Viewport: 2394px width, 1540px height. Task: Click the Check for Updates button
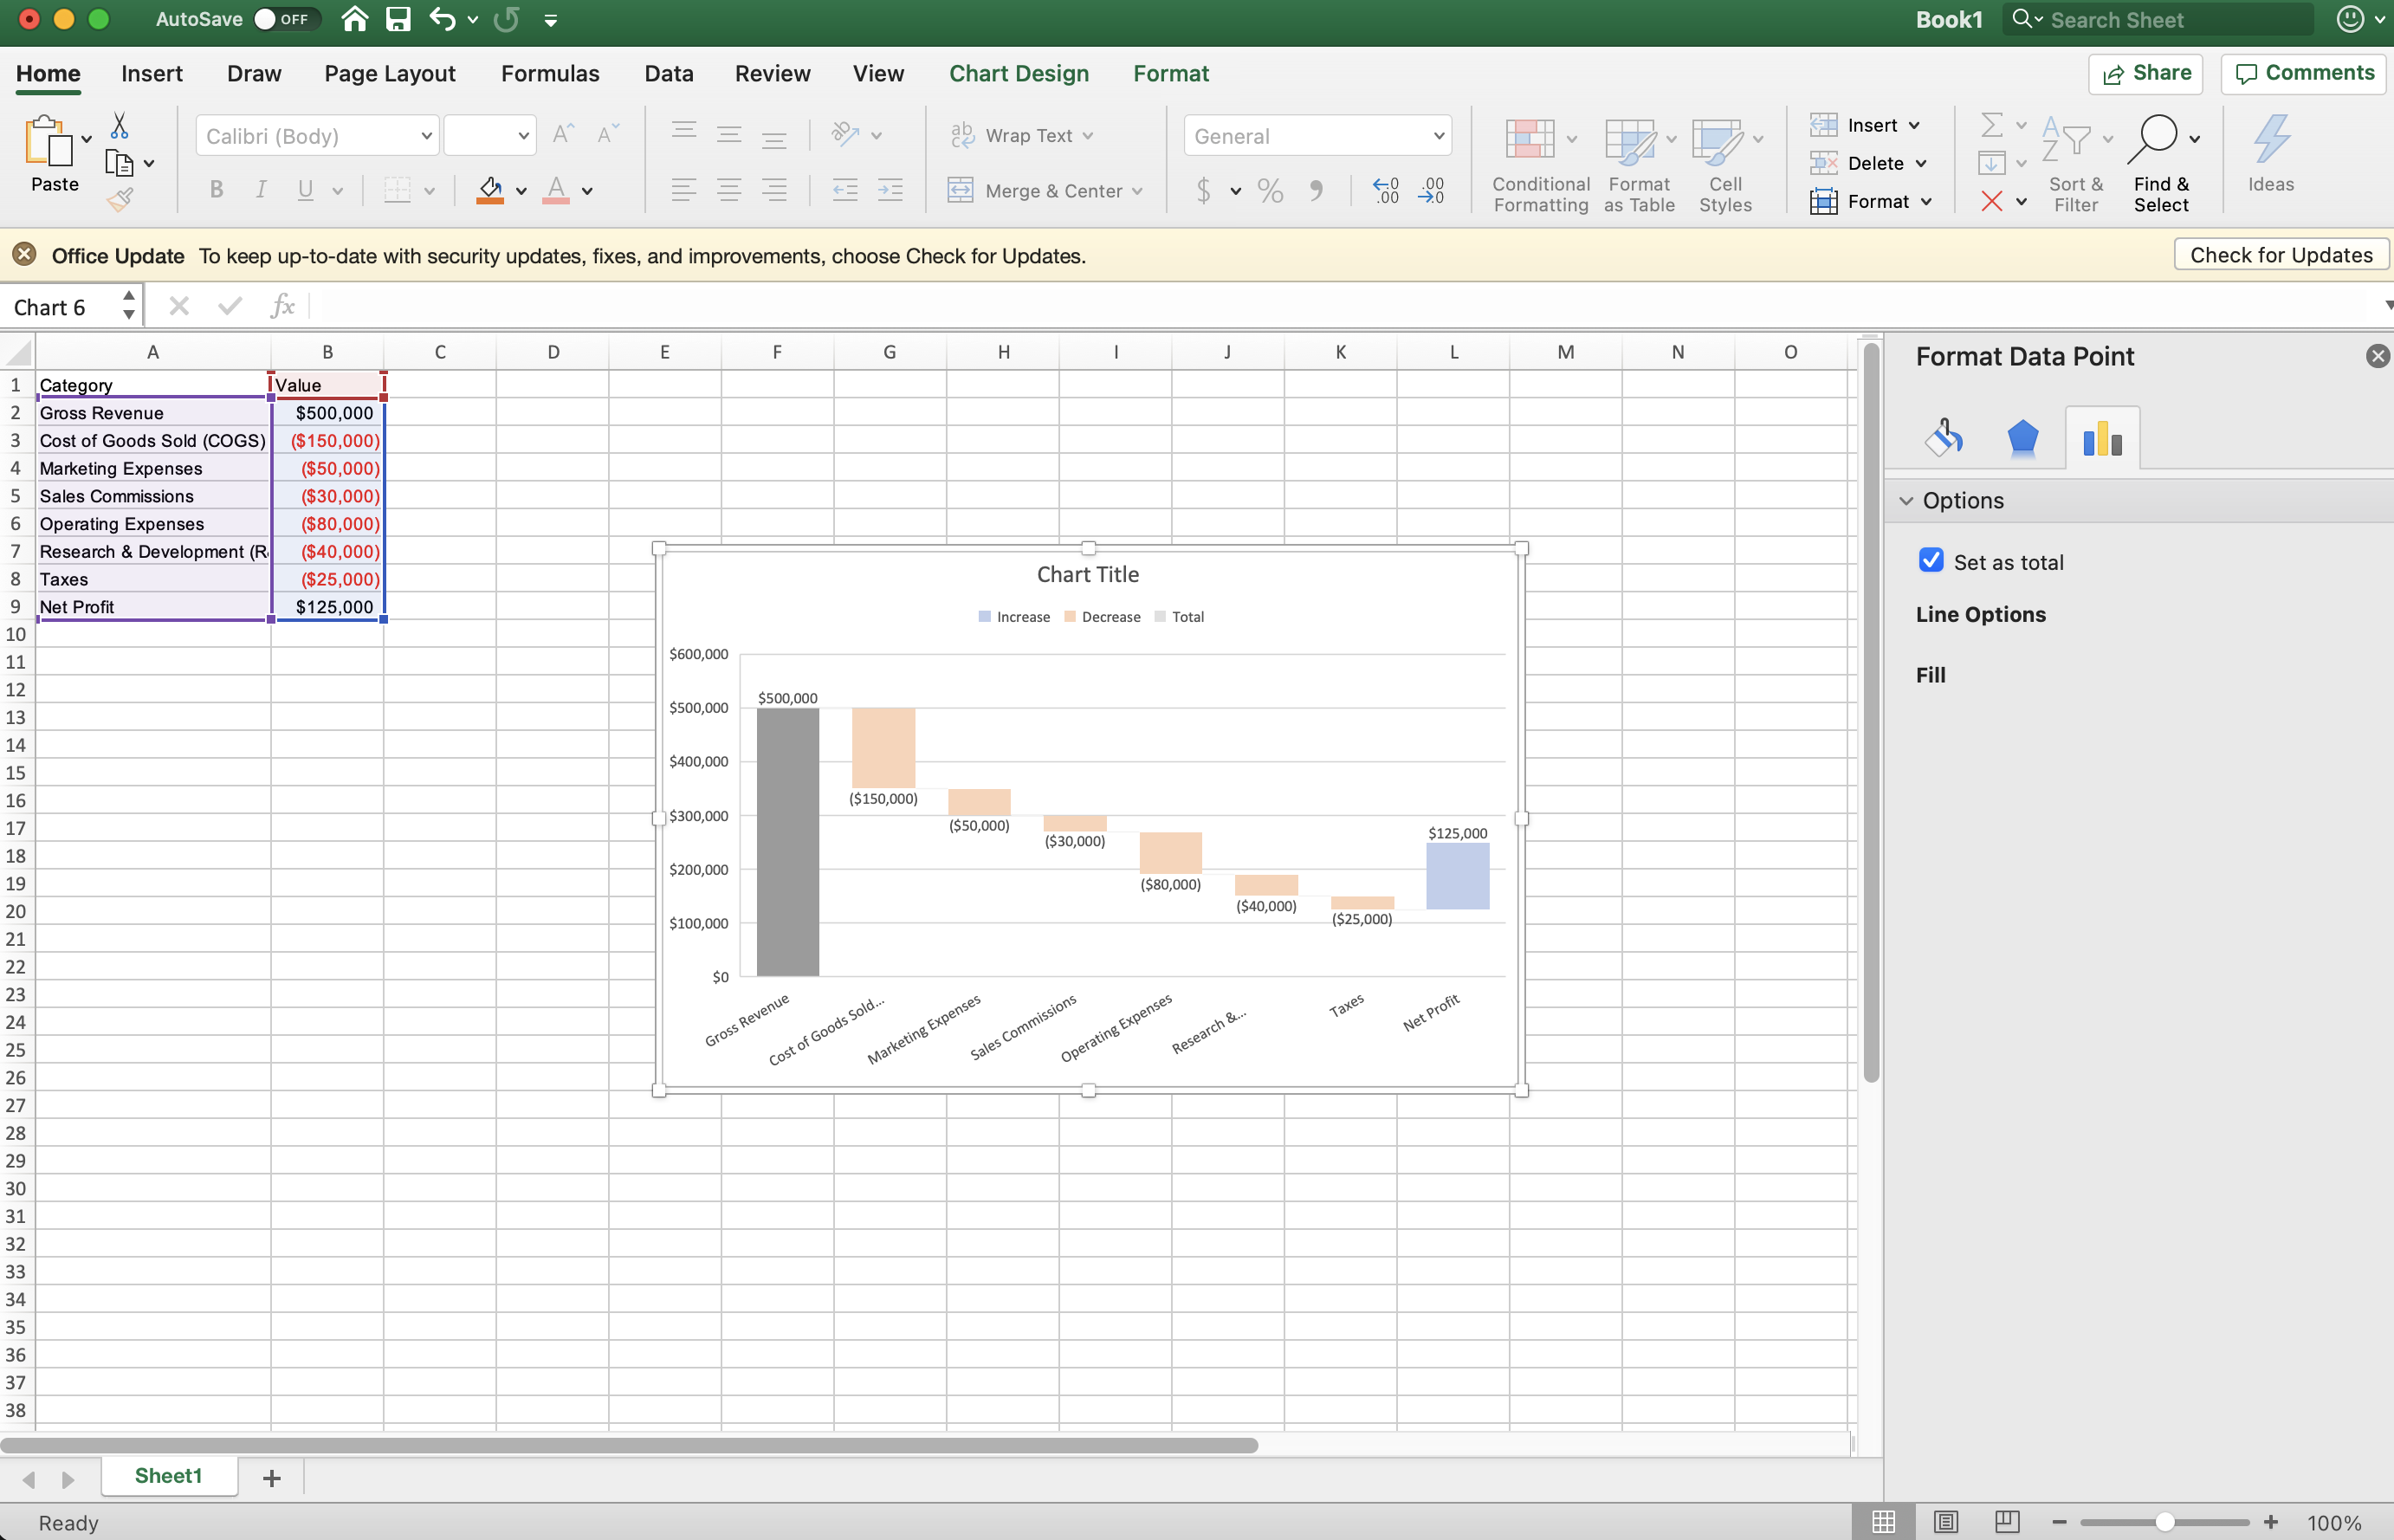pos(2280,255)
